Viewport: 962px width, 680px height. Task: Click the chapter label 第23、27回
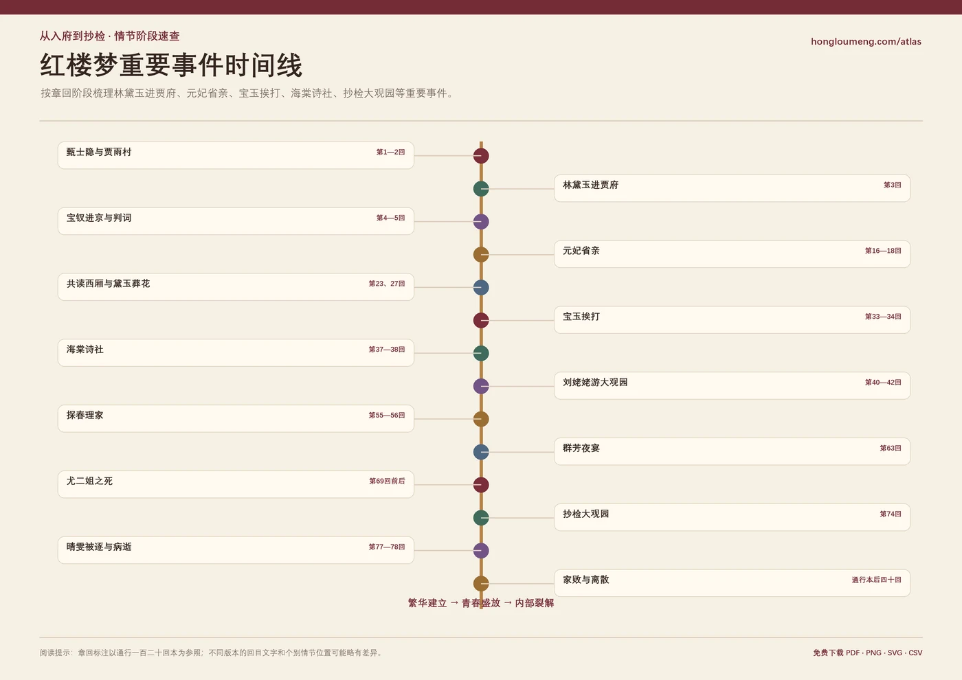pyautogui.click(x=387, y=284)
